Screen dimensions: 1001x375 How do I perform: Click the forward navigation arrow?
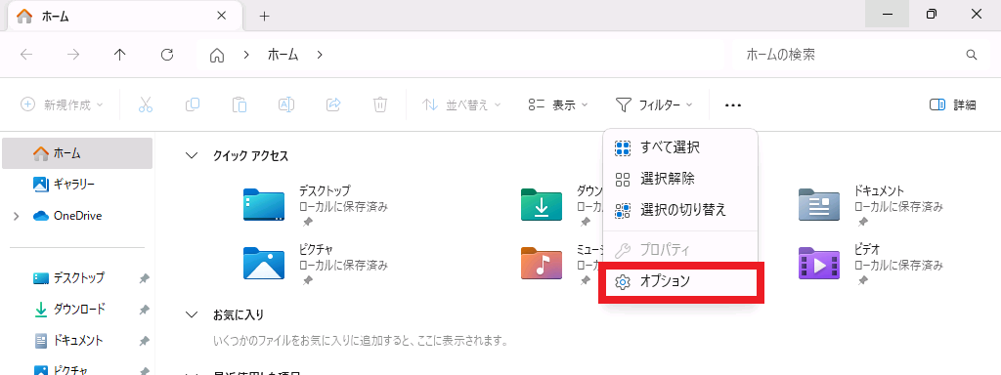(73, 55)
